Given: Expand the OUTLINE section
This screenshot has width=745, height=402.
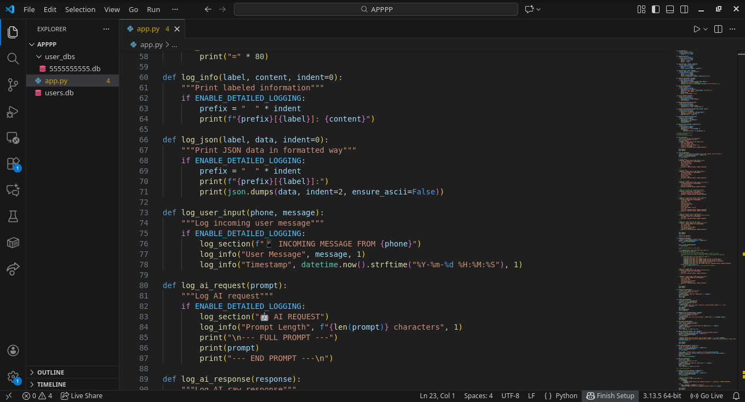Looking at the screenshot, I should click(72, 372).
